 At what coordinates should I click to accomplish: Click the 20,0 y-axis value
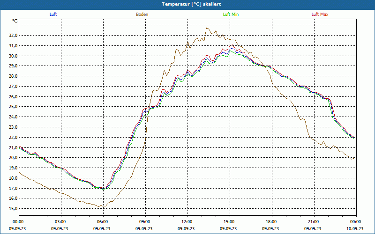point(13,158)
